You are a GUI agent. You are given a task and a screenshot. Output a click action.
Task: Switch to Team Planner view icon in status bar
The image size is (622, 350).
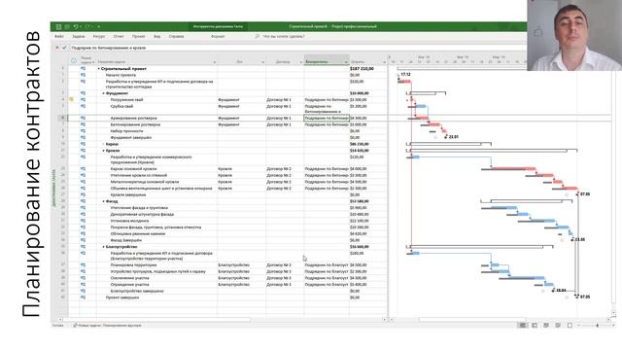point(546,326)
